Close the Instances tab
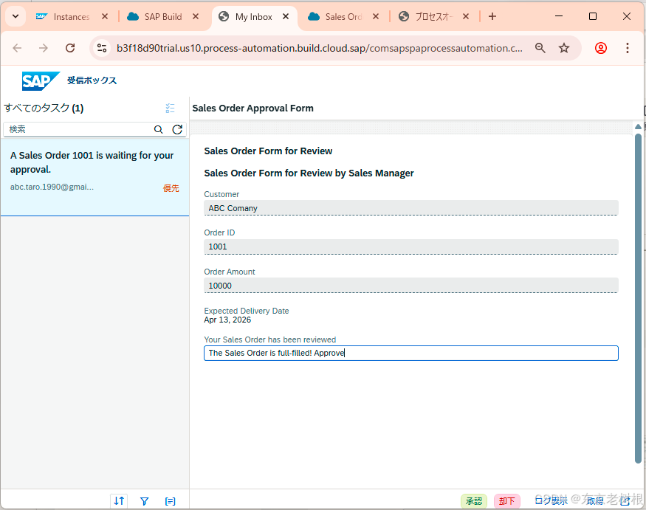The width and height of the screenshot is (646, 510). click(x=105, y=16)
